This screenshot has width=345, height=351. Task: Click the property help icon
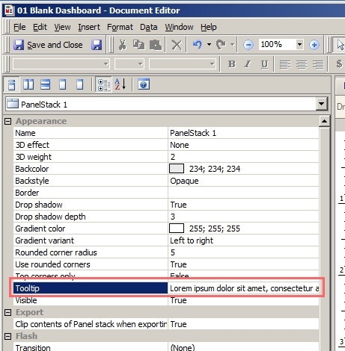pyautogui.click(x=144, y=84)
